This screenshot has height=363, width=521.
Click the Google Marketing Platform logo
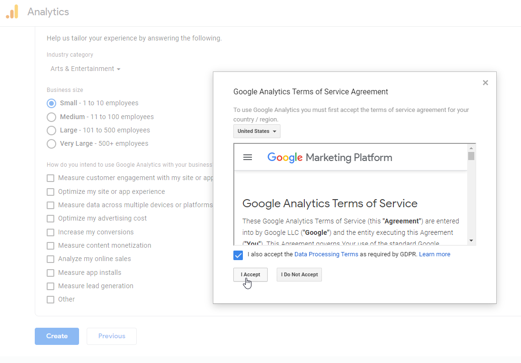pos(330,157)
